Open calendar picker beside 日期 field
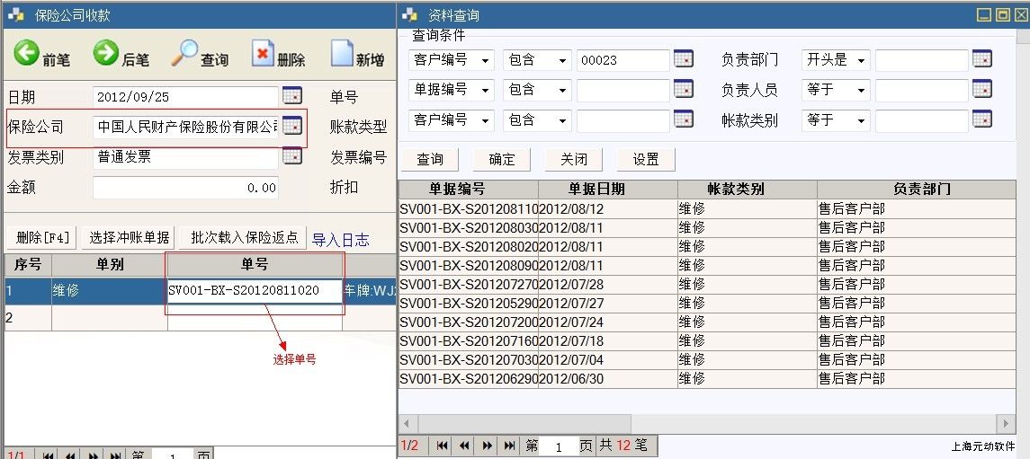 (292, 96)
